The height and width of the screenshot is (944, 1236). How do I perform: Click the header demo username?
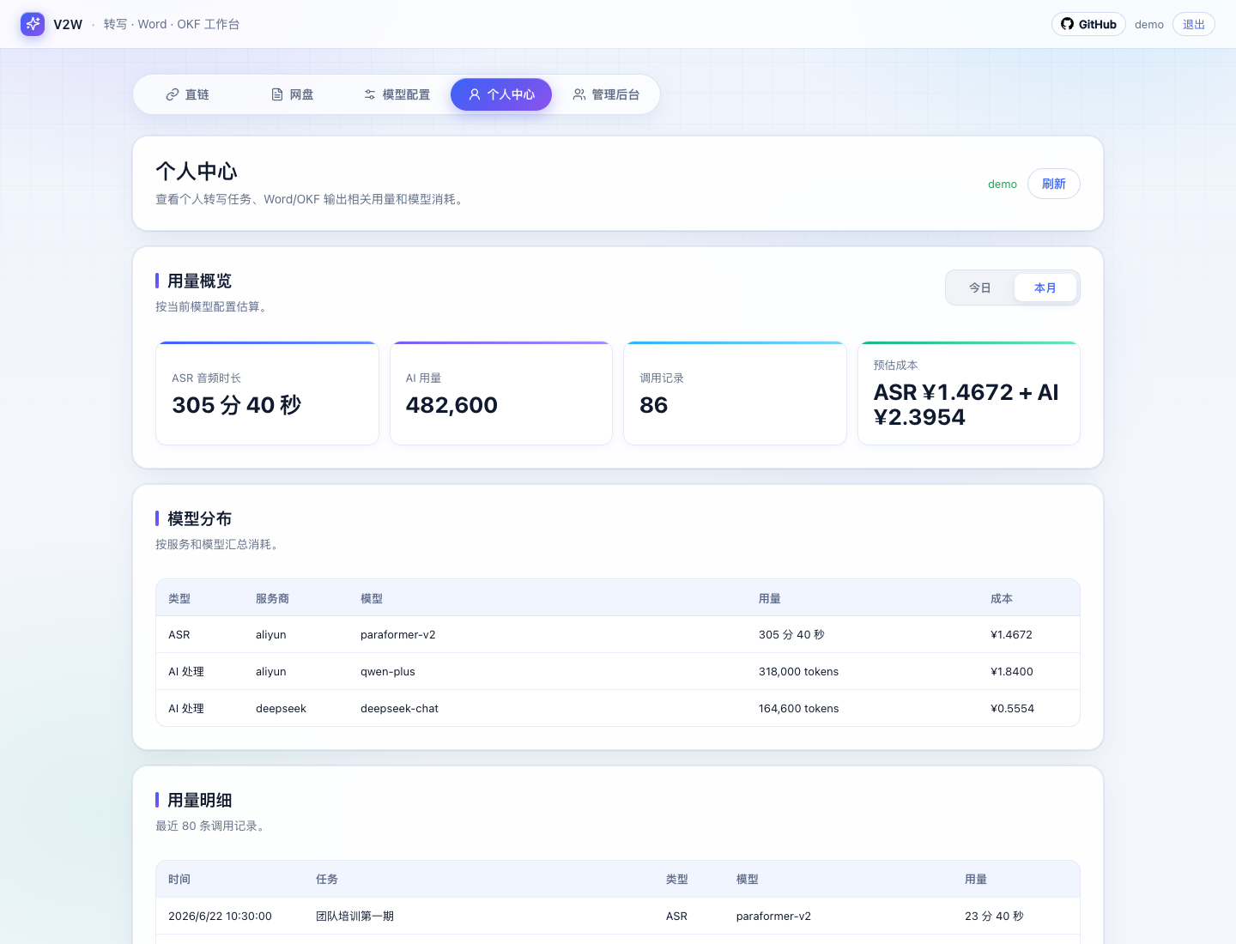click(1149, 24)
